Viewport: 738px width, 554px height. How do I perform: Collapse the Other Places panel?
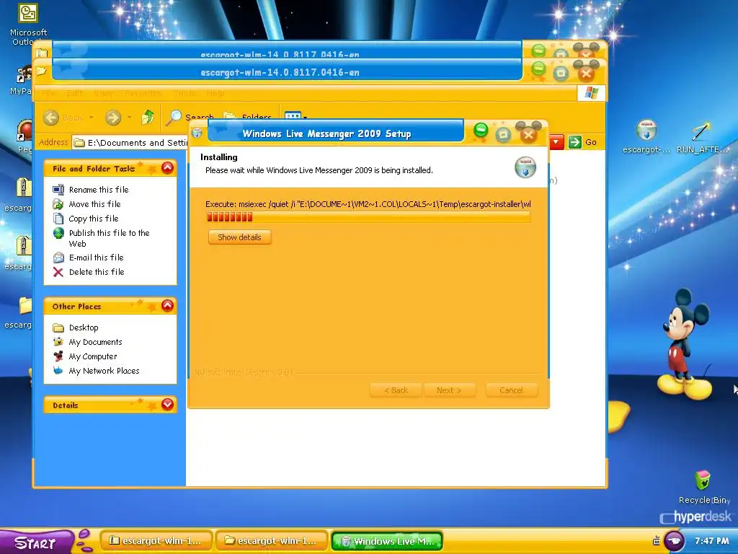click(x=167, y=306)
